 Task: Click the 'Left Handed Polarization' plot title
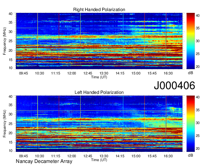click(x=99, y=92)
